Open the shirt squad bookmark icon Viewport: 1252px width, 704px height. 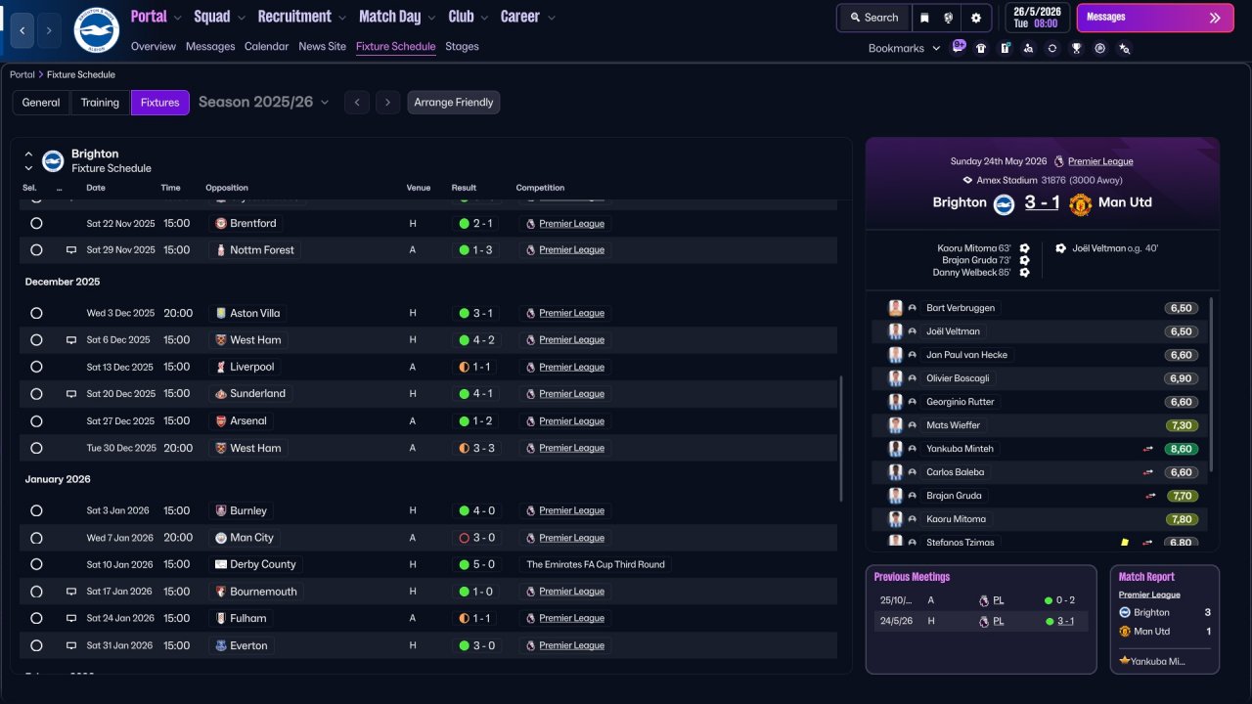click(981, 48)
